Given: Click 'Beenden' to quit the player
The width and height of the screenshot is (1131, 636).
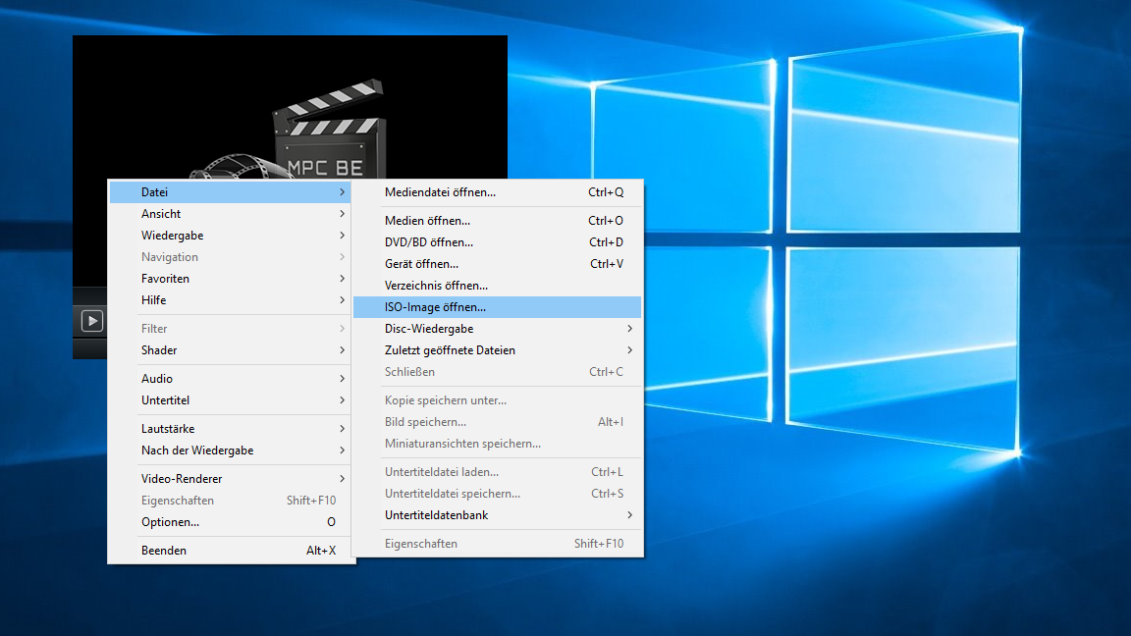Looking at the screenshot, I should coord(164,551).
